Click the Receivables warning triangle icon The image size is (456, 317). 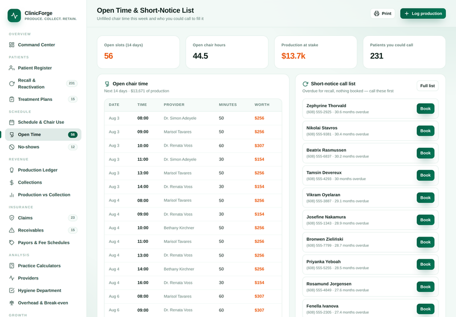[11, 230]
